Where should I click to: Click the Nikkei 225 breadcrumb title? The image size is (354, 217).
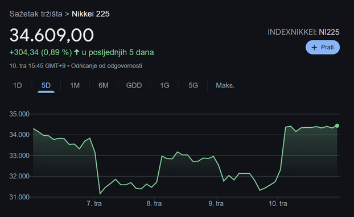click(90, 14)
